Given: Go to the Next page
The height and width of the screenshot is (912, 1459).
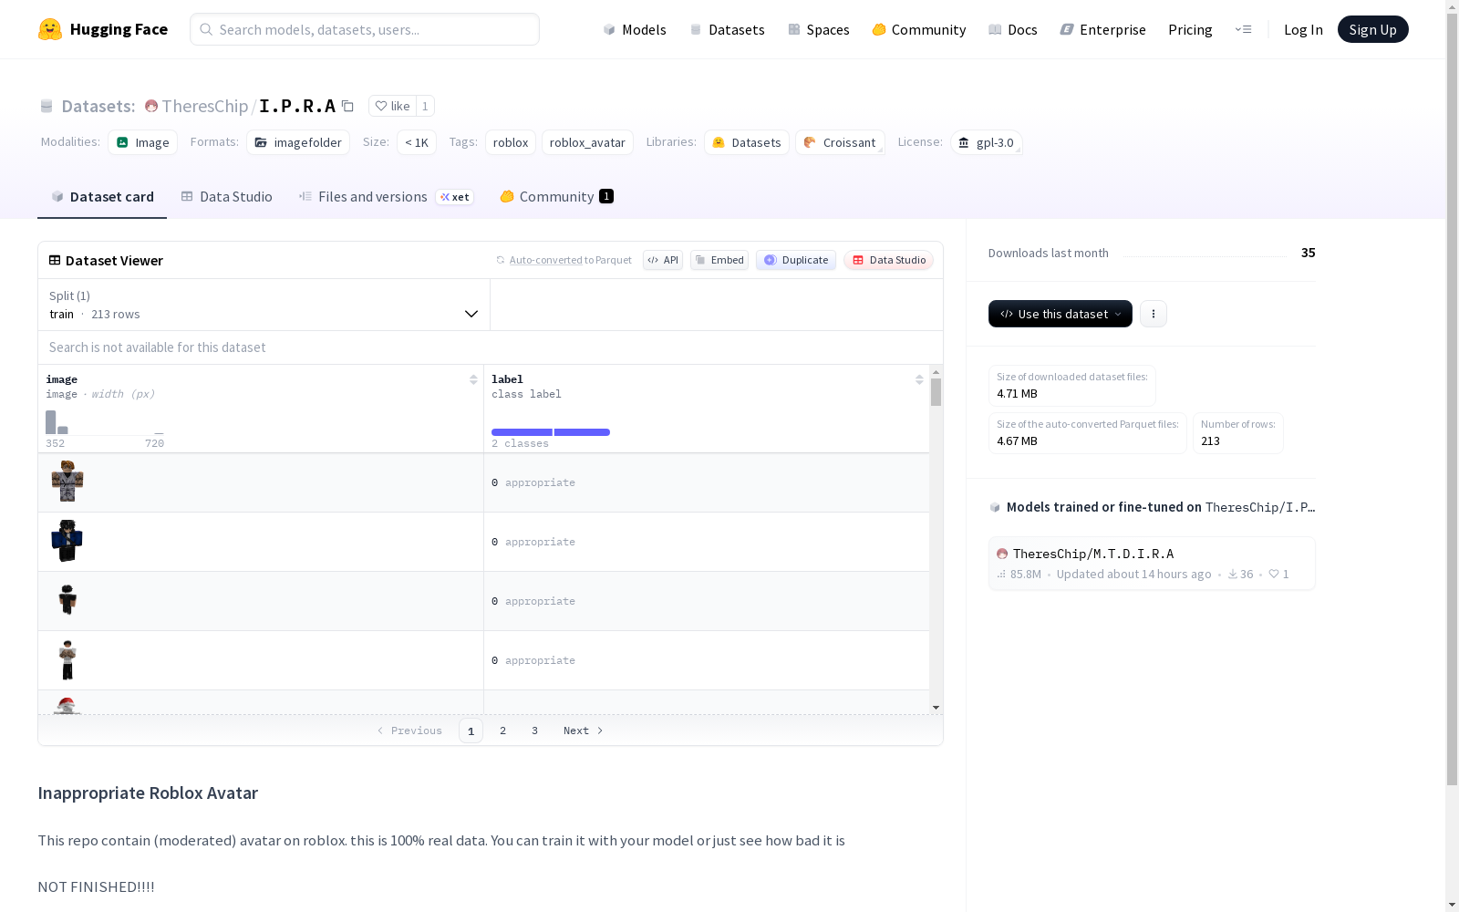Looking at the screenshot, I should (584, 731).
